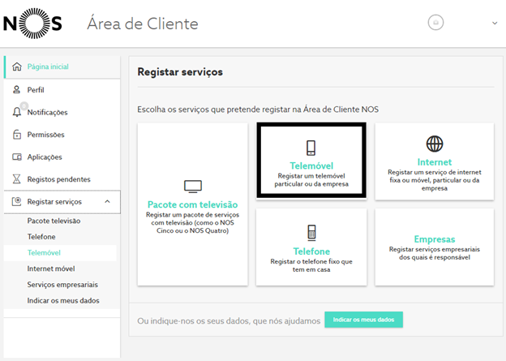Open the user avatar icon in header
Image resolution: width=506 pixels, height=361 pixels.
[x=435, y=23]
